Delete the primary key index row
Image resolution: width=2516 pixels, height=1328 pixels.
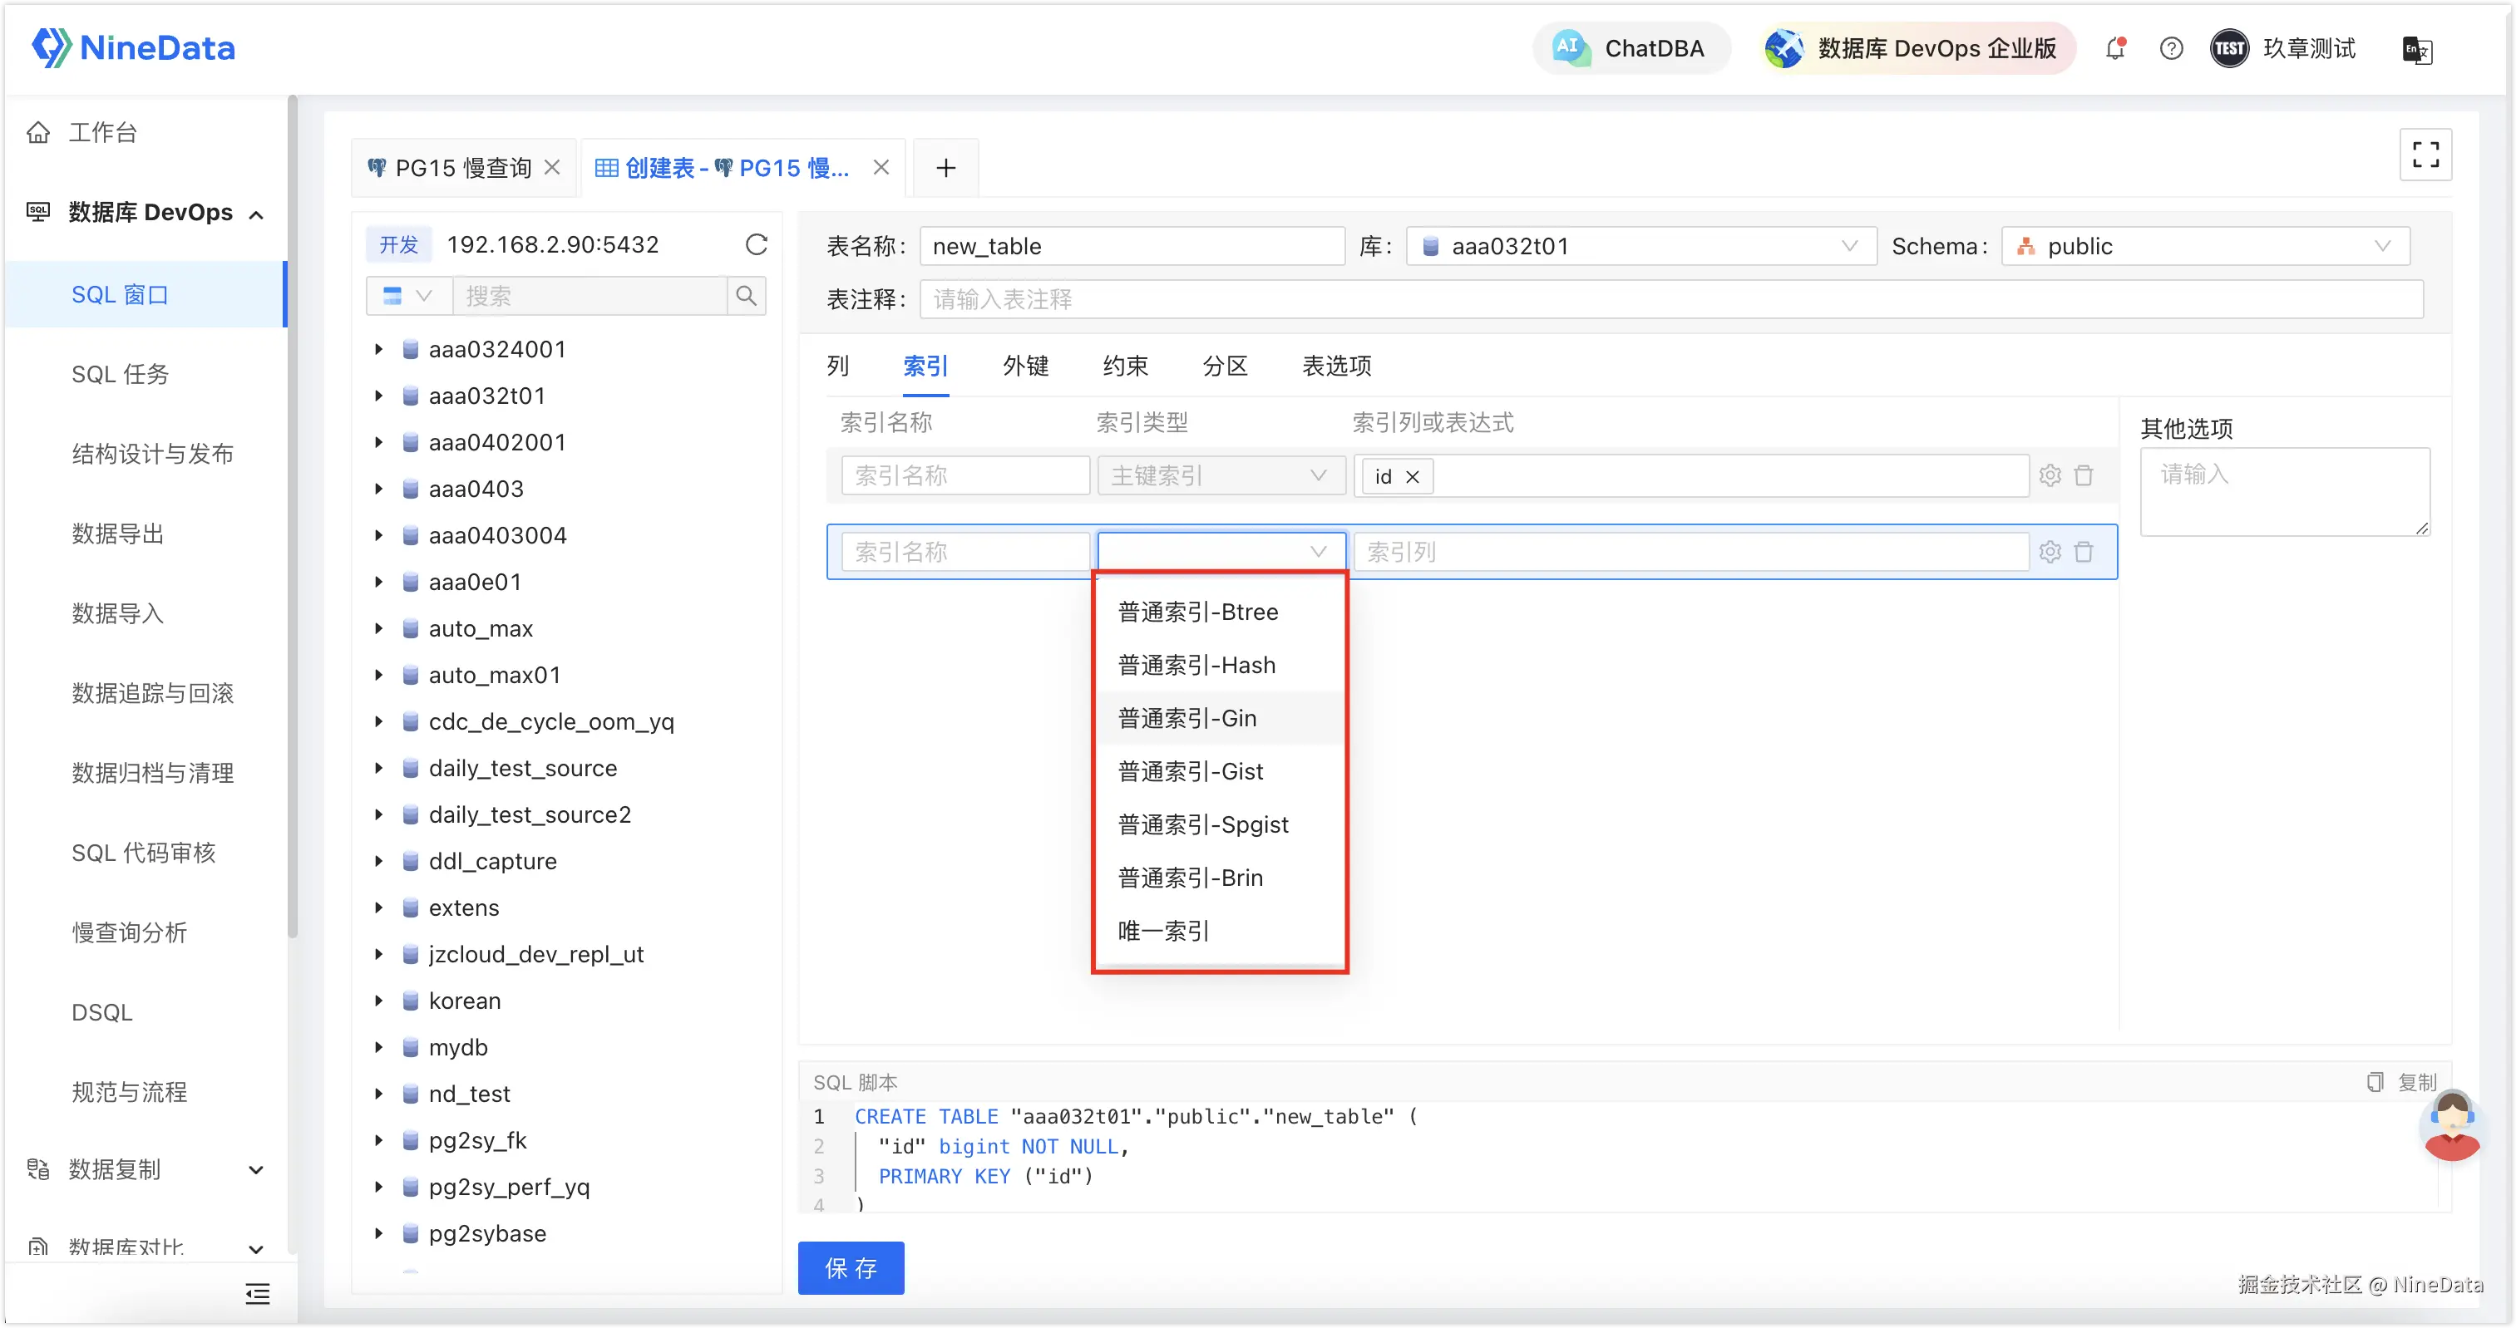pos(2084,475)
